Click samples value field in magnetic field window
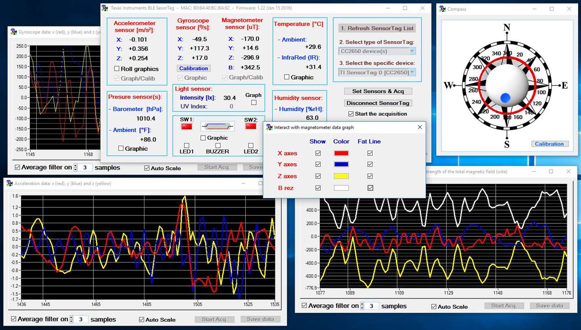 click(371, 306)
